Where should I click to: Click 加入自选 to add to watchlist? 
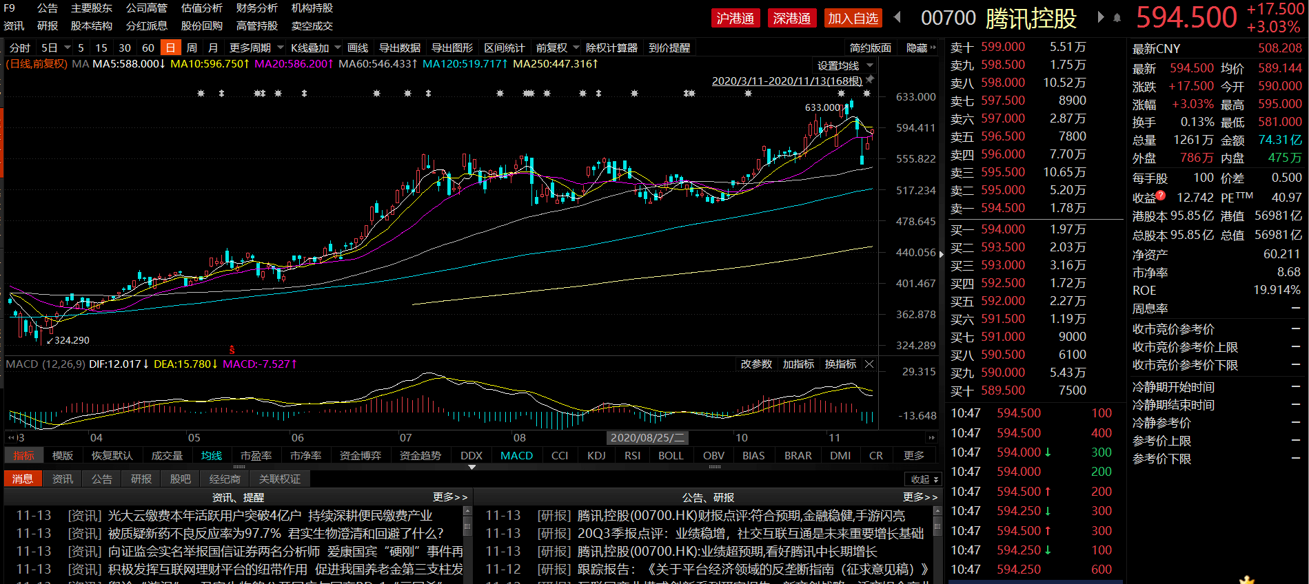[x=853, y=19]
